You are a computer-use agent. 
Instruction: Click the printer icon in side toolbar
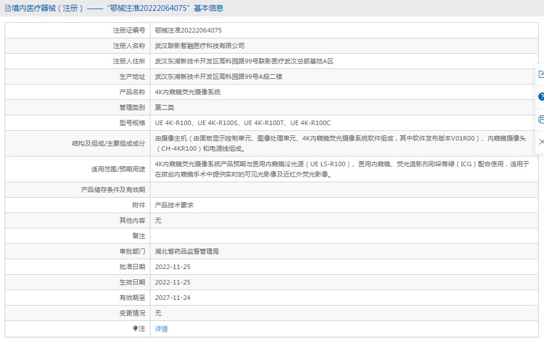(x=541, y=119)
